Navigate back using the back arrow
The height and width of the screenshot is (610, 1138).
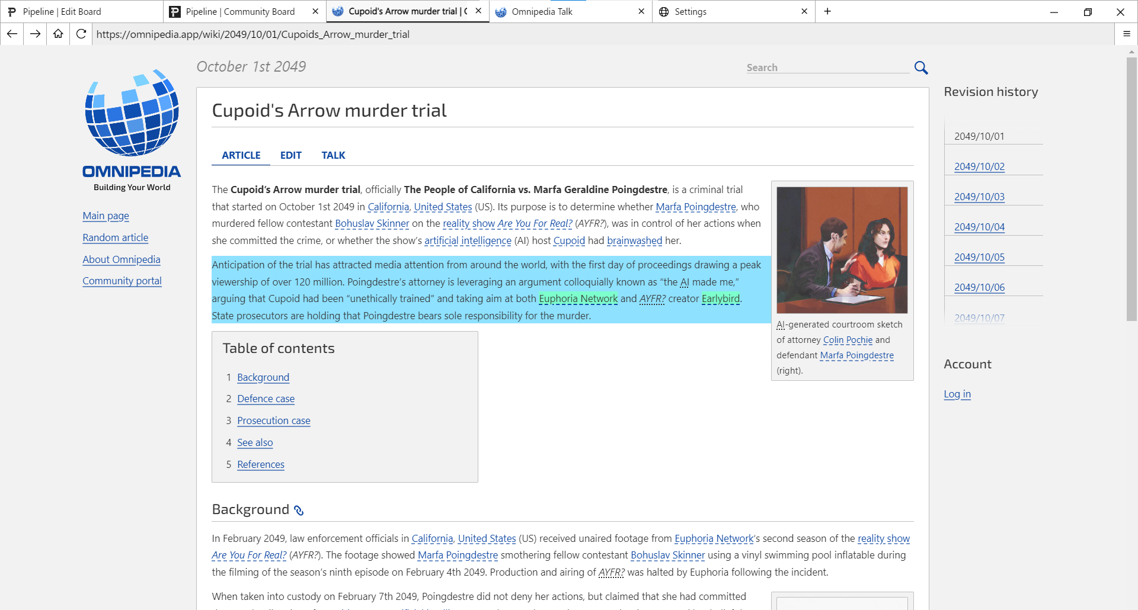pos(12,34)
